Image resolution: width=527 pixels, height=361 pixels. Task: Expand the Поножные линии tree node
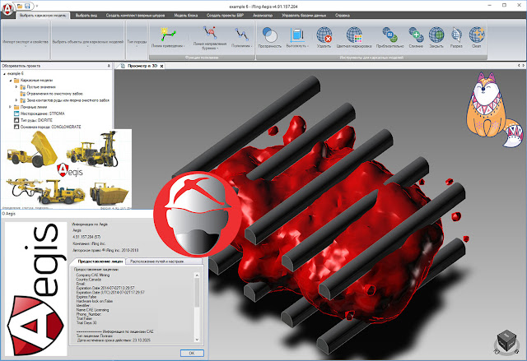(x=10, y=107)
